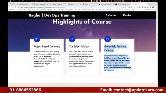Show more bookmarks chevron
This screenshot has height=93, width=166.
[x=144, y=10]
